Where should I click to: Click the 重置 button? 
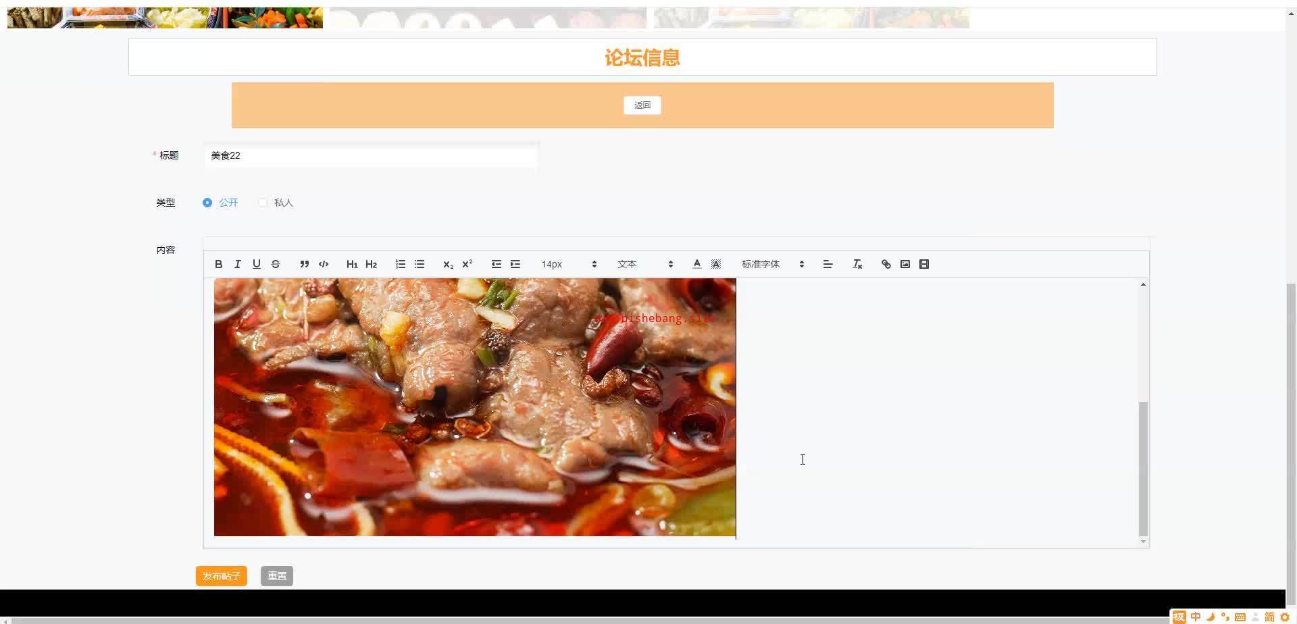(x=277, y=576)
